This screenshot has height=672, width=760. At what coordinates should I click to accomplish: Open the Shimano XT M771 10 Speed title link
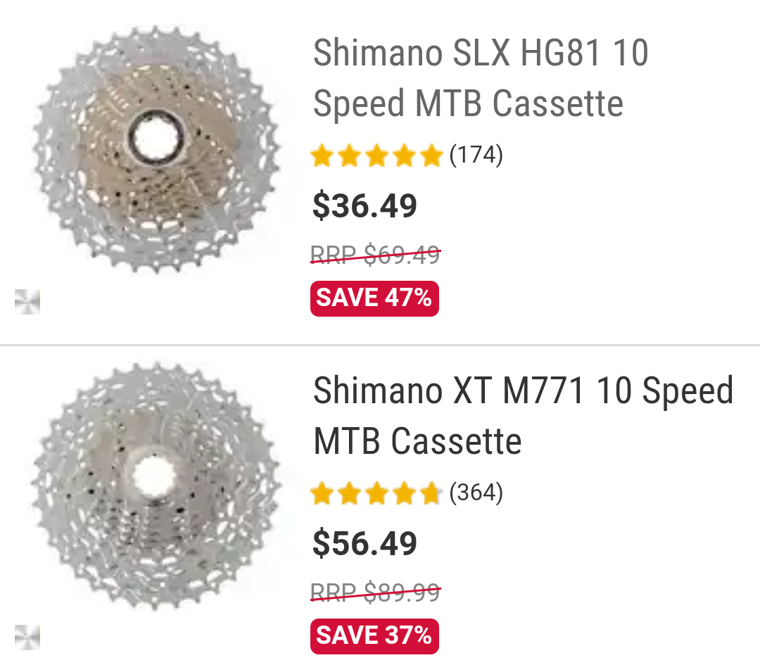point(523,415)
